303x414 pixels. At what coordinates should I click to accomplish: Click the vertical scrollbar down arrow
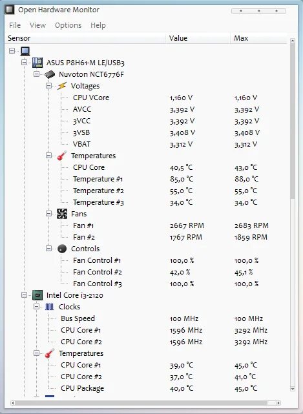293,389
